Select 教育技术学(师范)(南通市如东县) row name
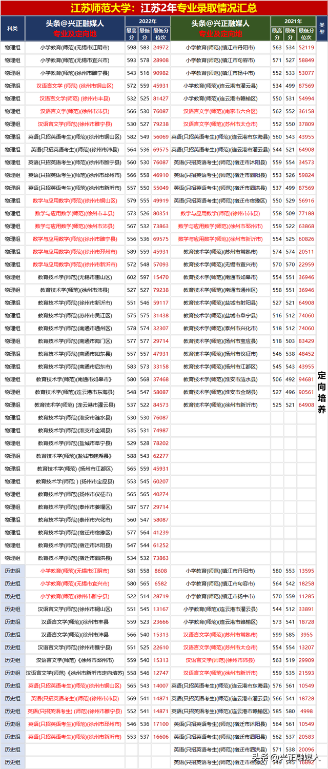328x769 pixels. click(x=75, y=354)
